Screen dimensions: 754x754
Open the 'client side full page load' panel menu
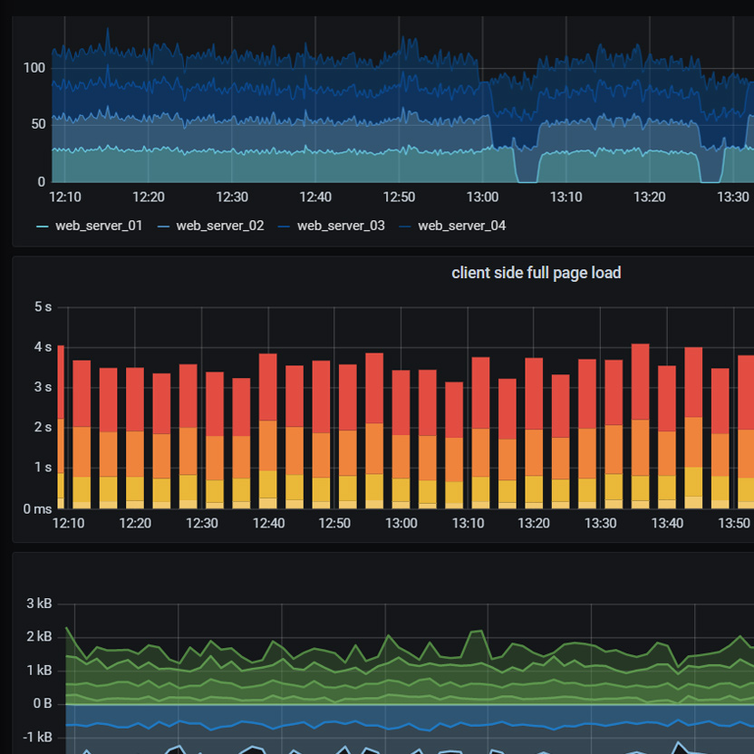point(536,273)
